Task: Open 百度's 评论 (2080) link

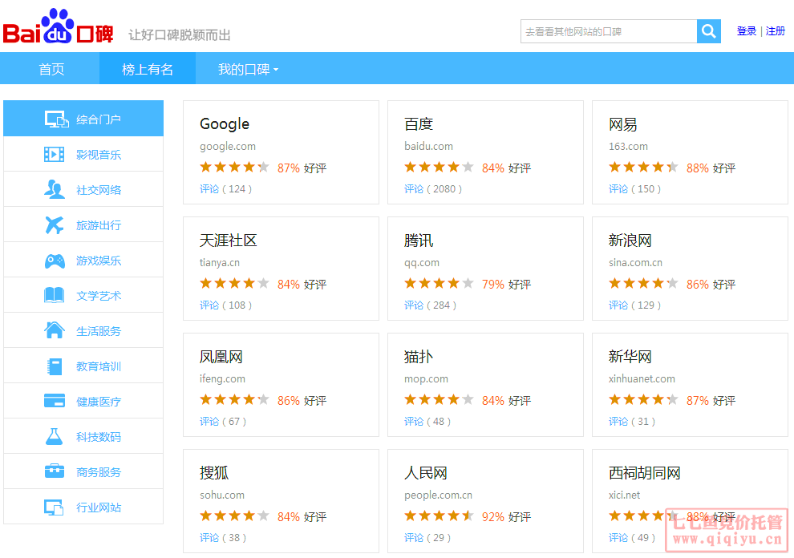Action: [x=432, y=189]
